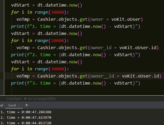Click the first 'vdStart = dt.datetime.now()' line
Screen dimensions: 164x125
[x=47, y=5]
